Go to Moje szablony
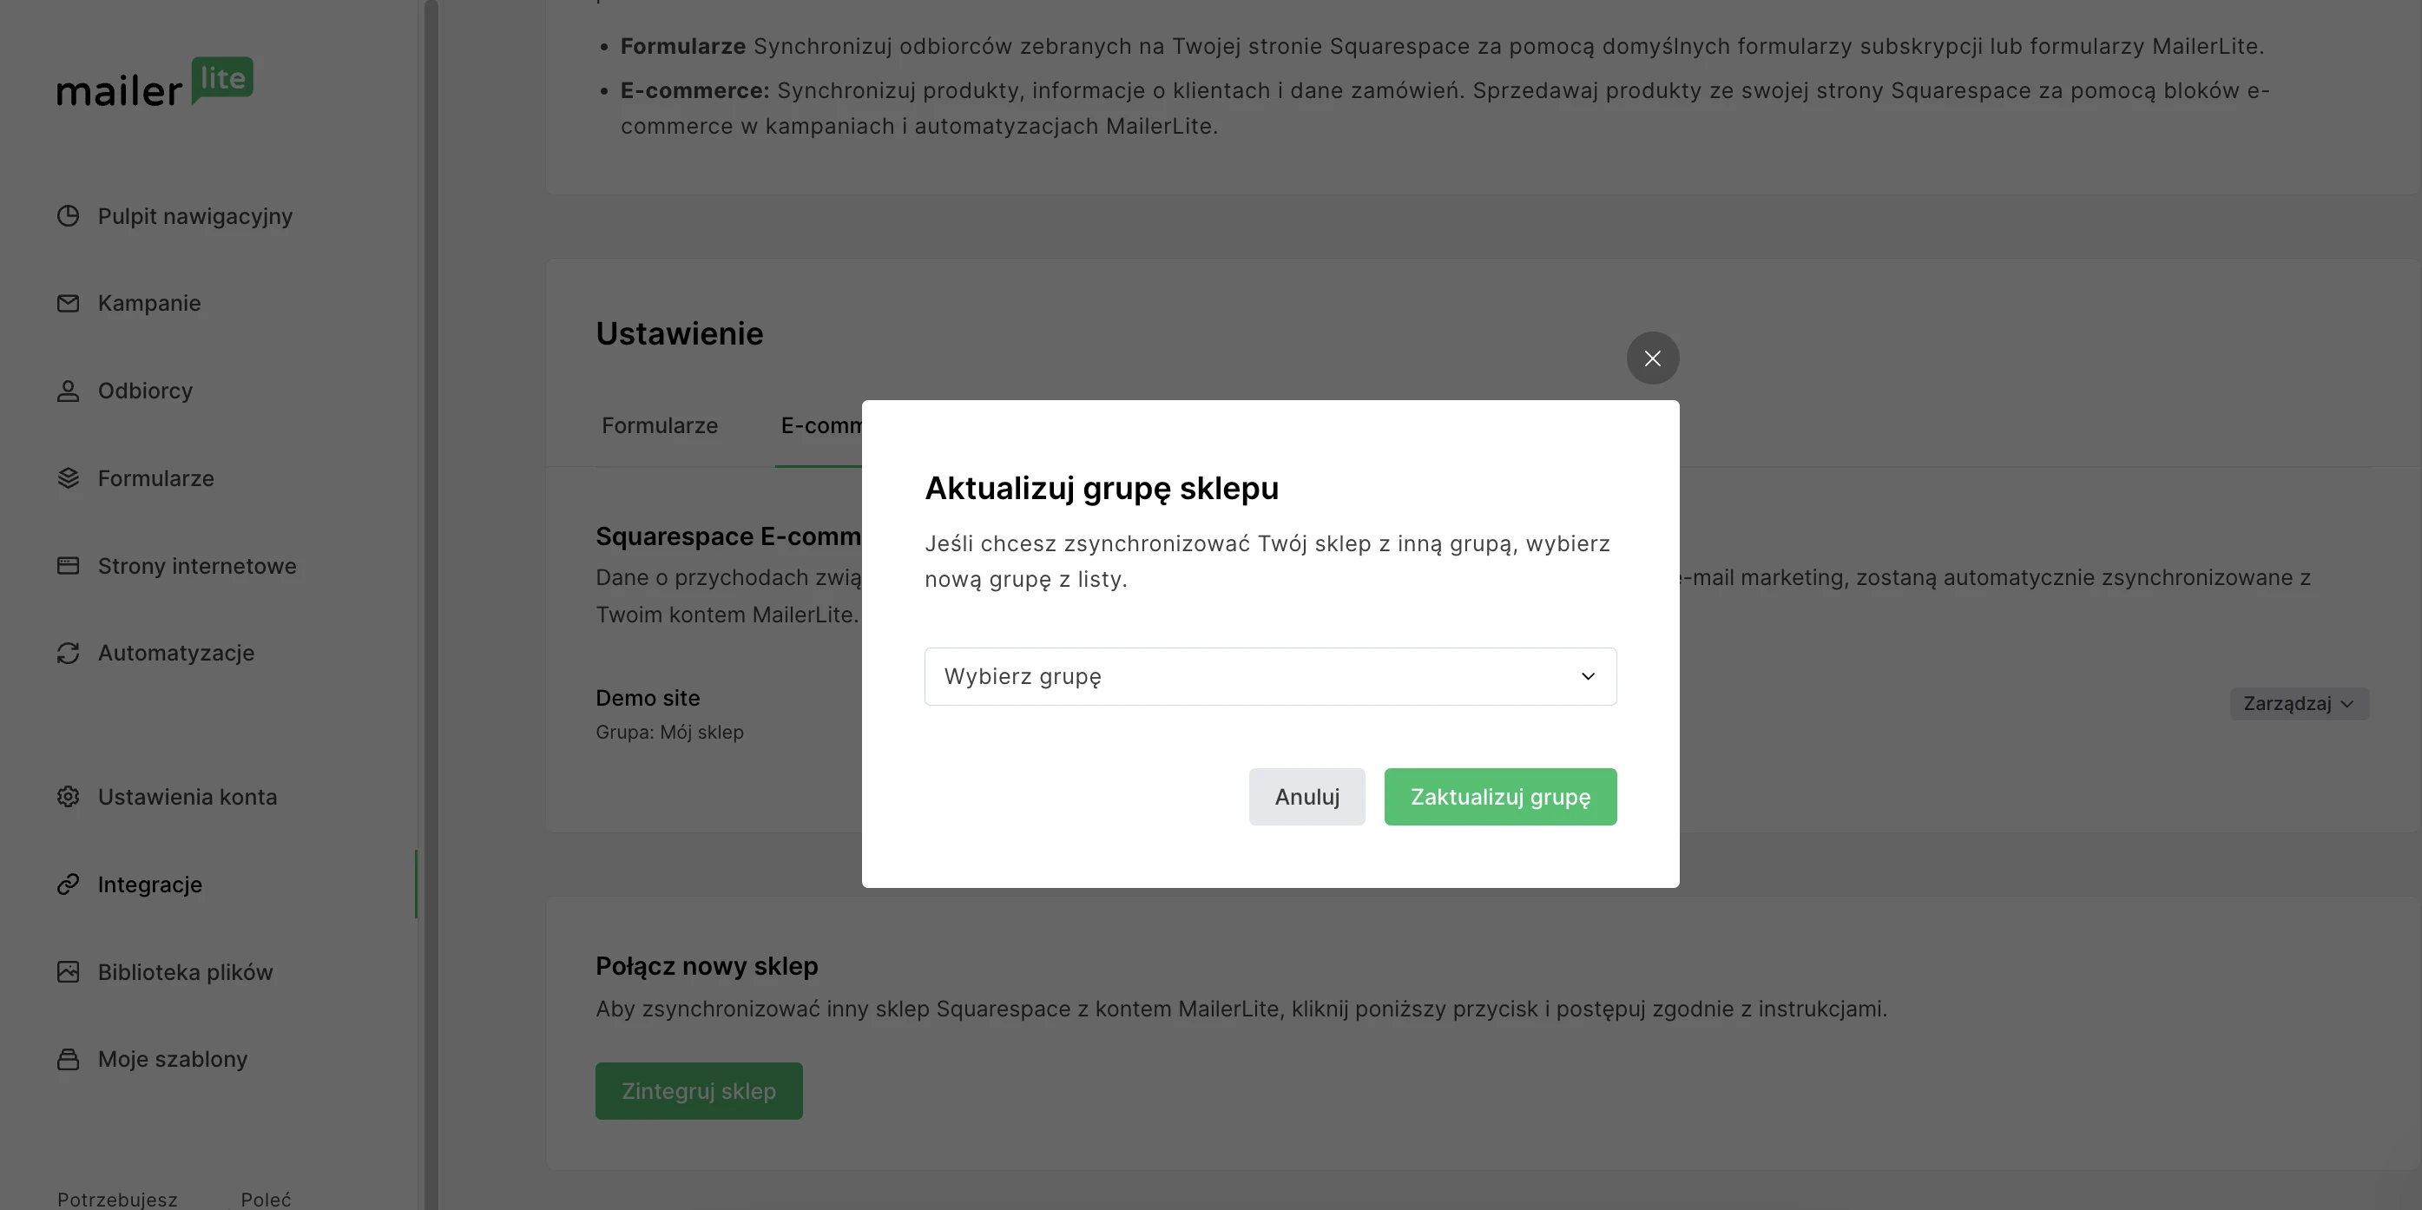This screenshot has height=1210, width=2422. [172, 1060]
